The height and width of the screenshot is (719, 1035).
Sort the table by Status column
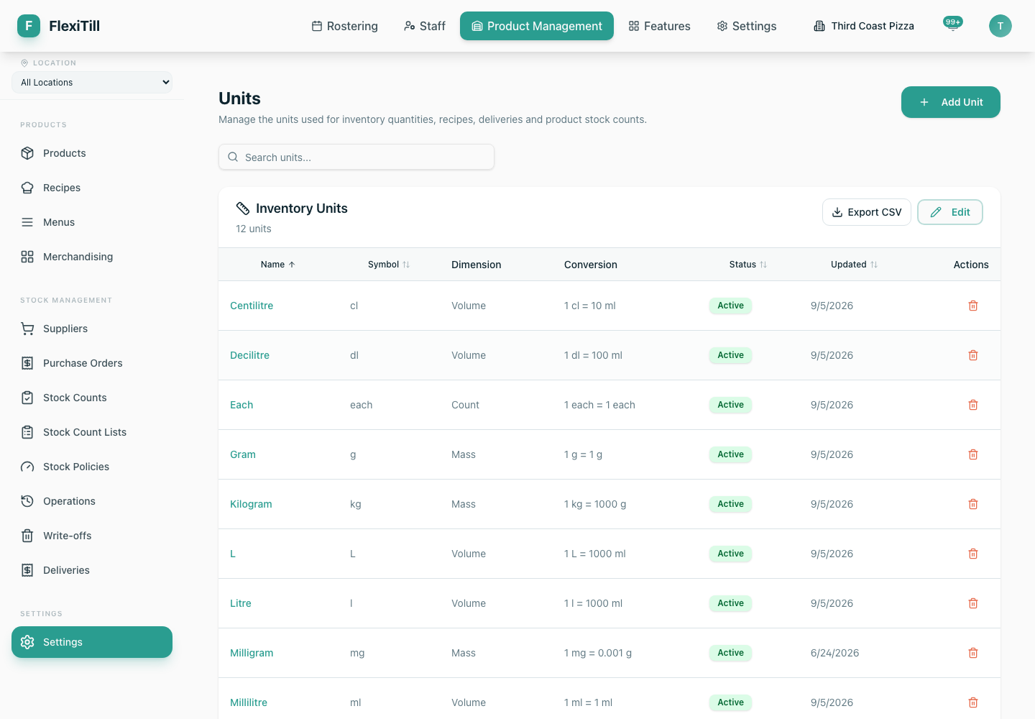(748, 265)
